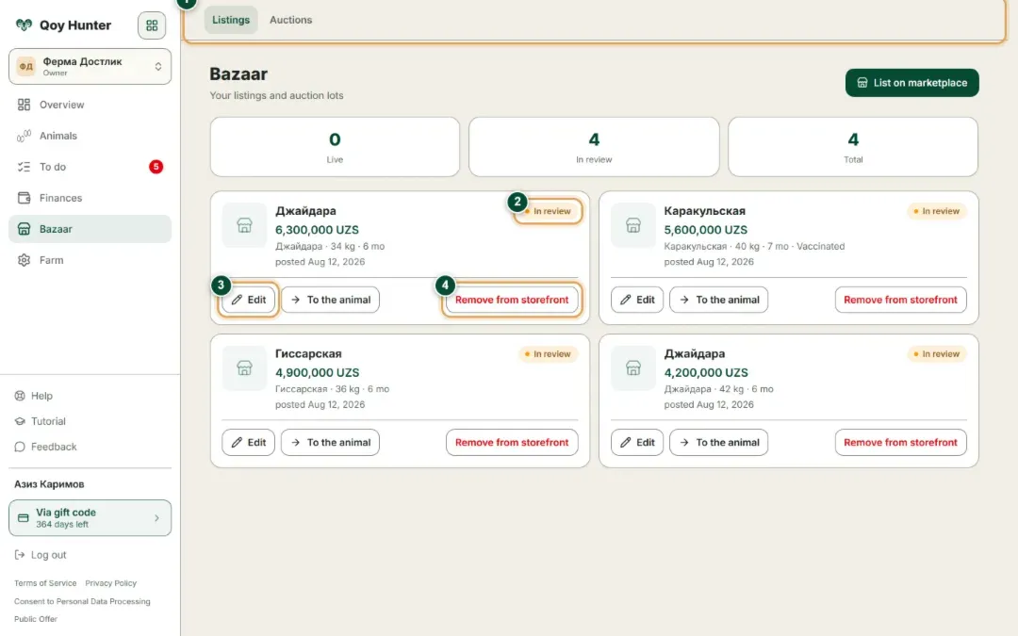Viewport: 1018px width, 636px height.
Task: Click the Каракульская listing title
Action: point(704,211)
